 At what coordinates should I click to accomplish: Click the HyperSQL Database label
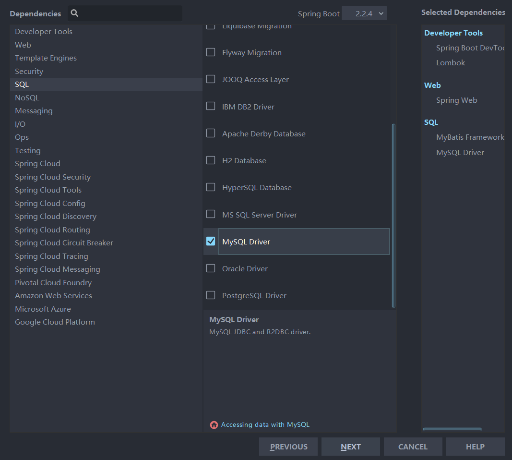[x=257, y=188]
